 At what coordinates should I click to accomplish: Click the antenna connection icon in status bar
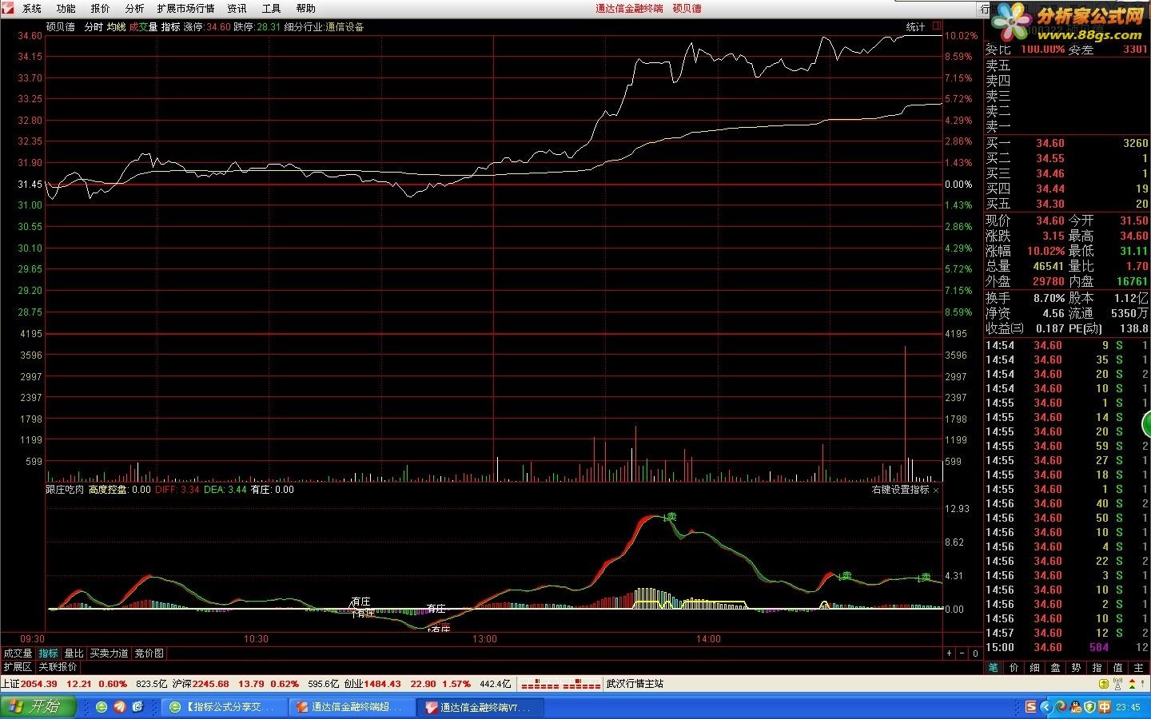[1117, 685]
